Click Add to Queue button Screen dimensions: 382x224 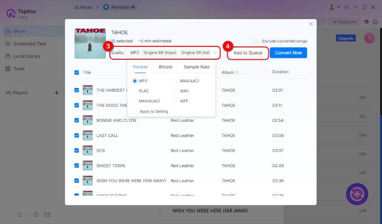(x=248, y=53)
